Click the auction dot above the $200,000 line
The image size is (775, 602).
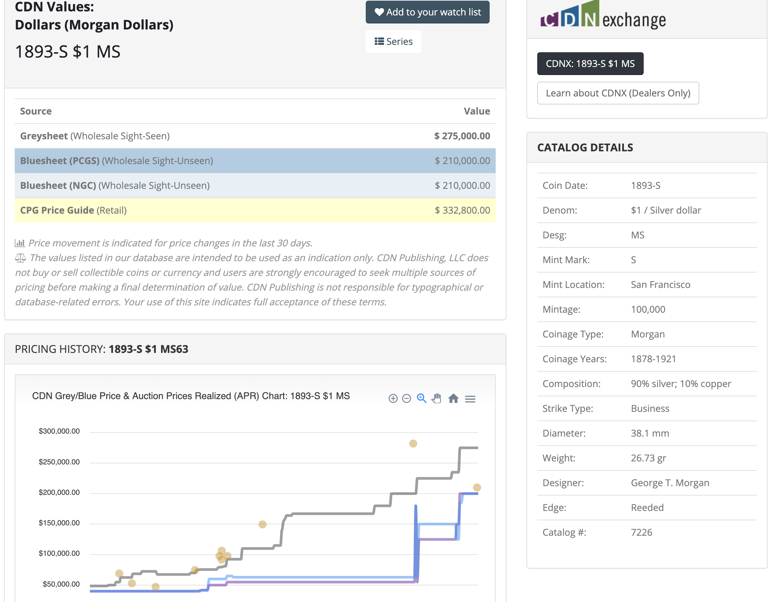tap(477, 487)
